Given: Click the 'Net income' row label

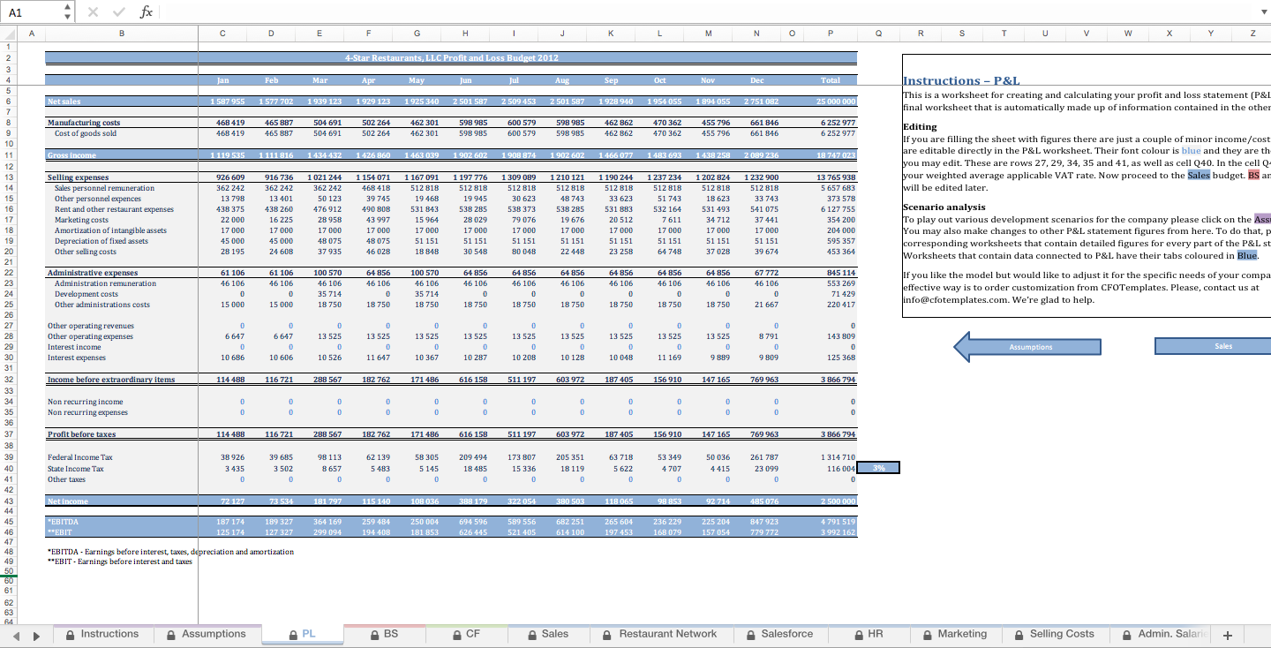Looking at the screenshot, I should [x=68, y=501].
